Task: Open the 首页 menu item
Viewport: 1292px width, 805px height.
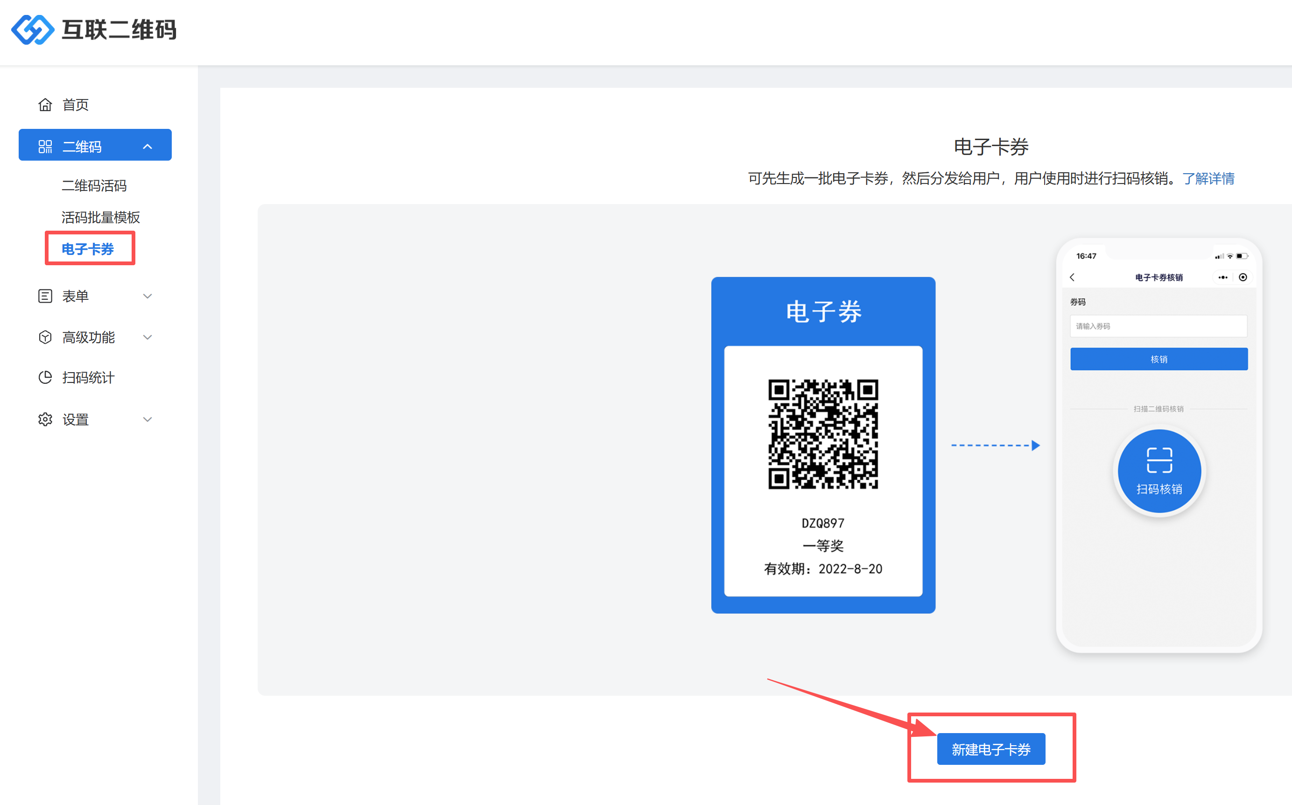Action: [x=76, y=105]
